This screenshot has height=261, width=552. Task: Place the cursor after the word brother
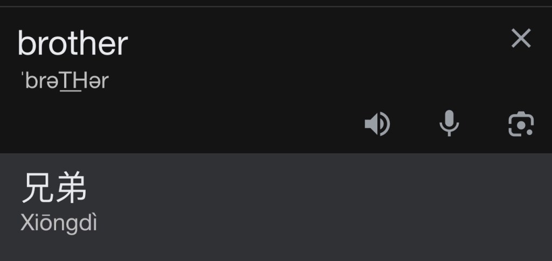(129, 44)
